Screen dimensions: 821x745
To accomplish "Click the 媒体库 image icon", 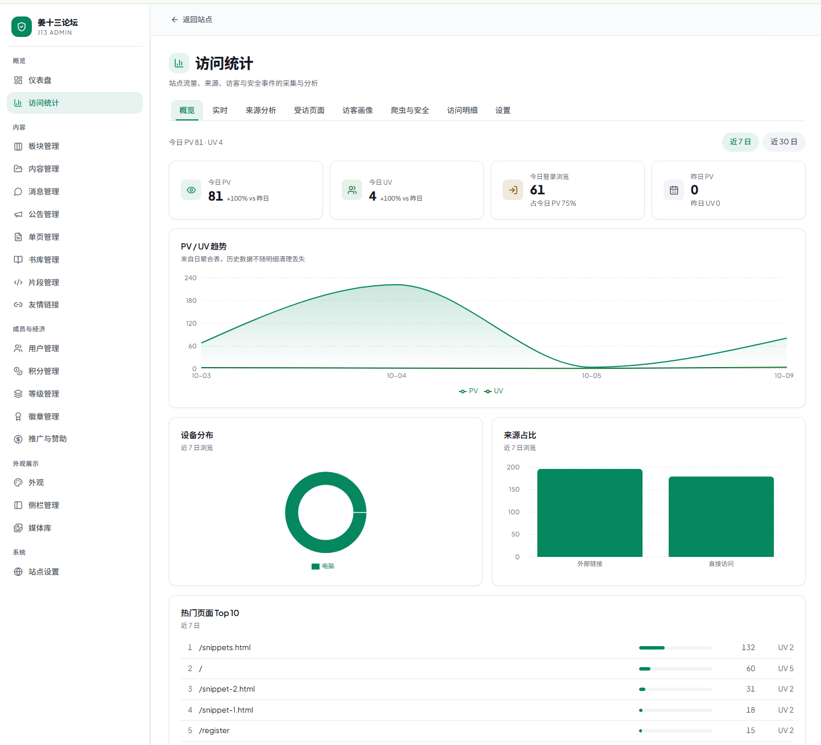I will click(18, 528).
